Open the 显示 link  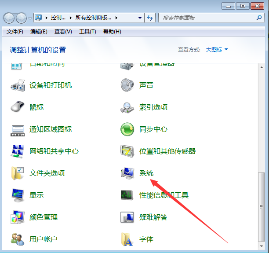pyautogui.click(x=36, y=195)
